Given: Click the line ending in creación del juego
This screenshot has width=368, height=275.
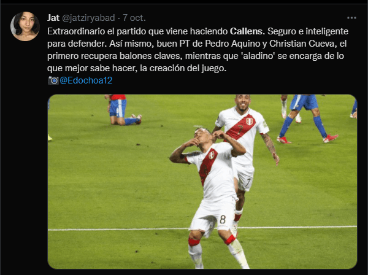Looking at the screenshot, I should coord(137,68).
